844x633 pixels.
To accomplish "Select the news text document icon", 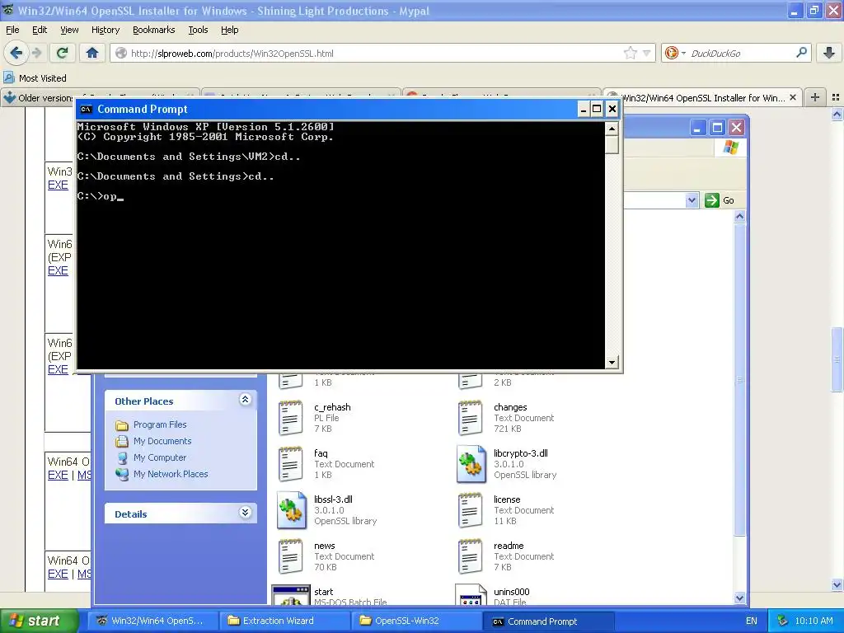I will (291, 556).
